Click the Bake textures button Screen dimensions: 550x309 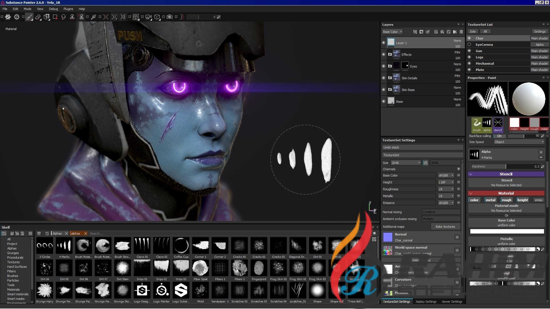(x=445, y=227)
